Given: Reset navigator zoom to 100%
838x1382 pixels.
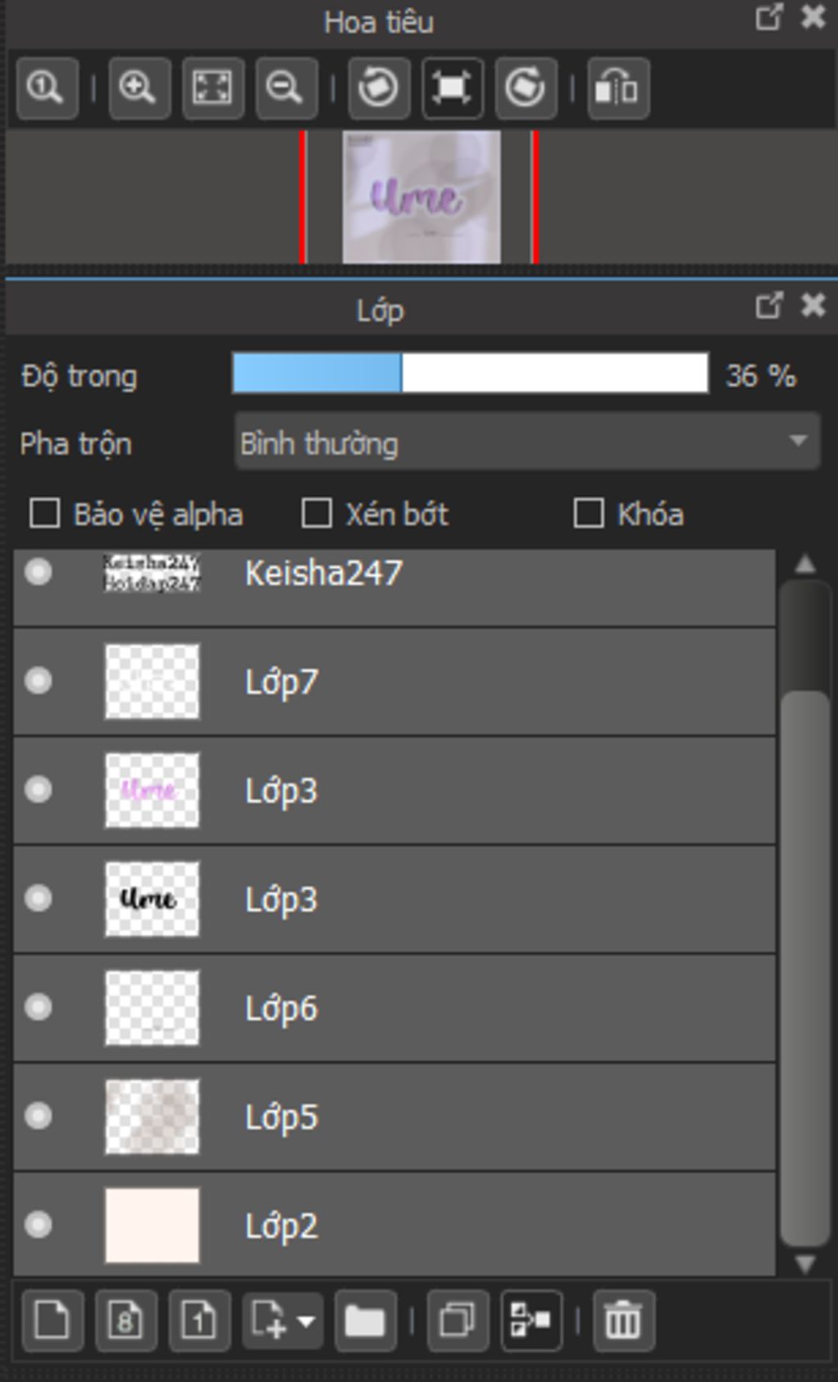Looking at the screenshot, I should coord(47,88).
